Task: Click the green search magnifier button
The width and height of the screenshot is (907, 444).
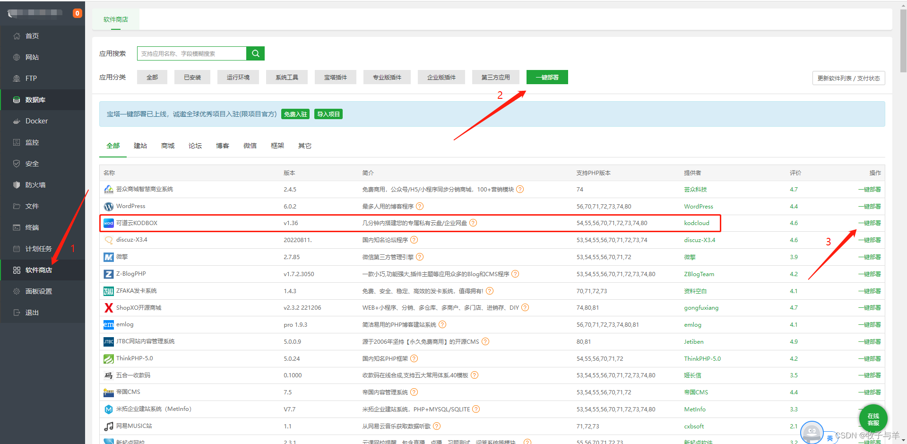Action: [x=255, y=53]
